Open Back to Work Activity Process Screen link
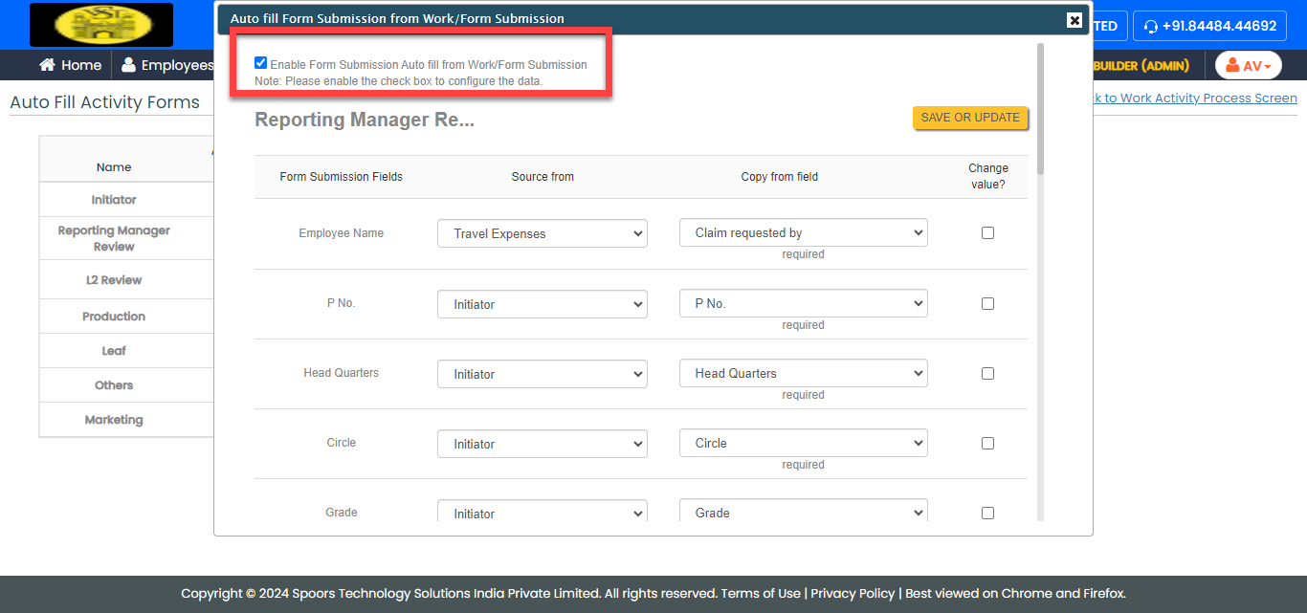Image resolution: width=1307 pixels, height=613 pixels. pyautogui.click(x=1196, y=98)
